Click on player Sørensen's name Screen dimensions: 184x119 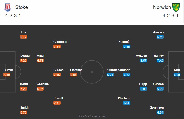tap(157, 107)
